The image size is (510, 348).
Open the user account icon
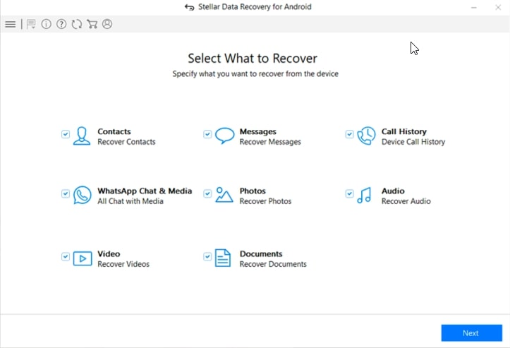point(107,24)
